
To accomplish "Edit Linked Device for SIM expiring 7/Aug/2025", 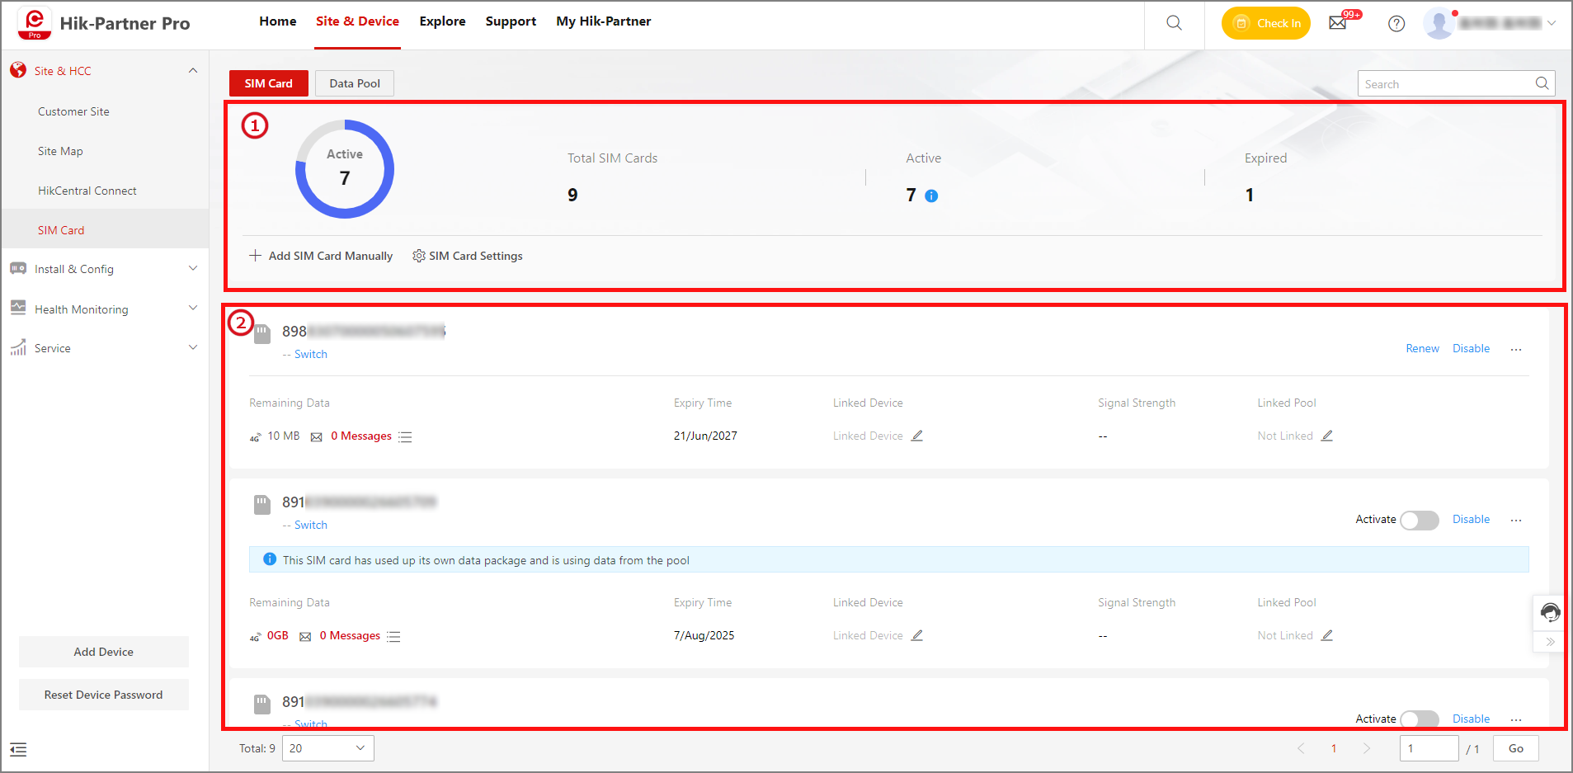I will [x=917, y=635].
